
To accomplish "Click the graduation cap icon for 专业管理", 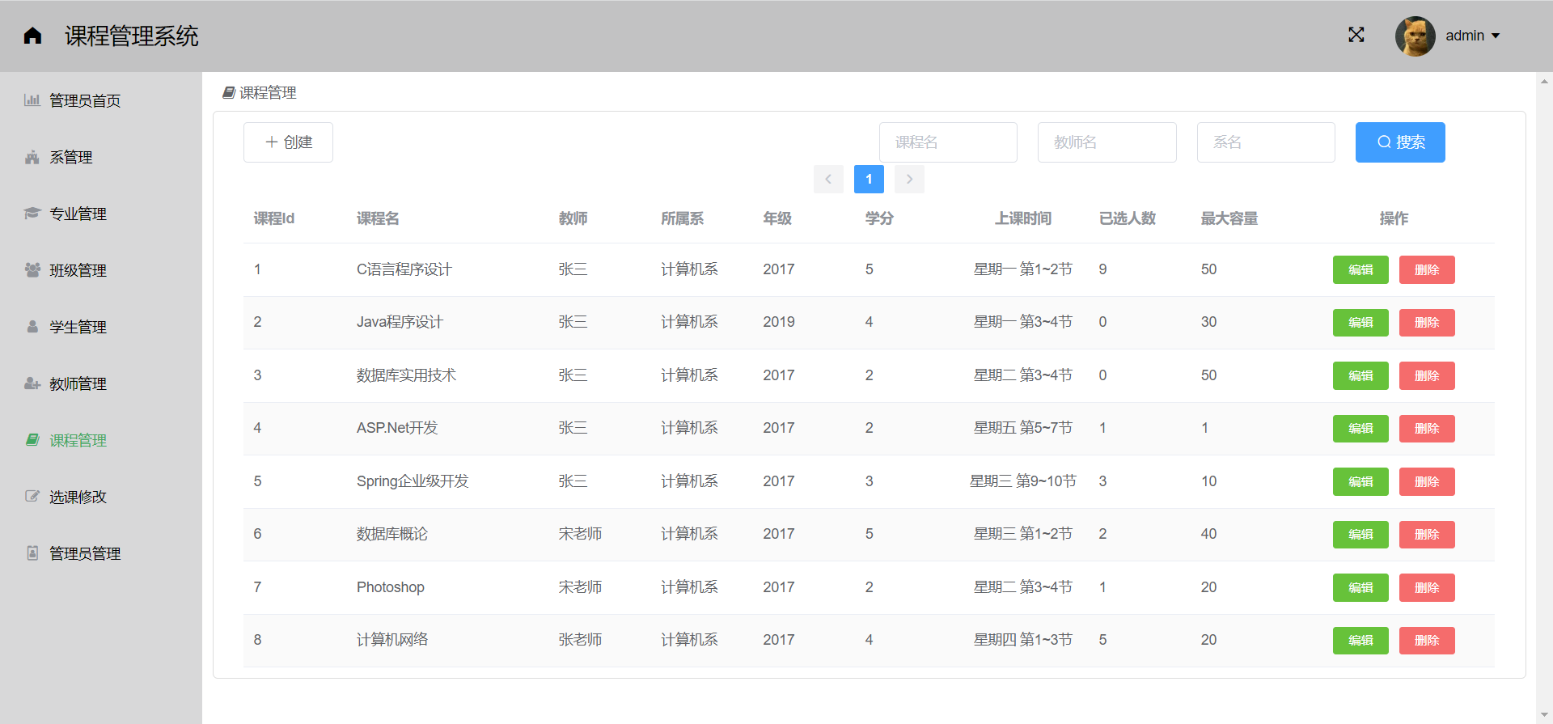I will click(32, 214).
